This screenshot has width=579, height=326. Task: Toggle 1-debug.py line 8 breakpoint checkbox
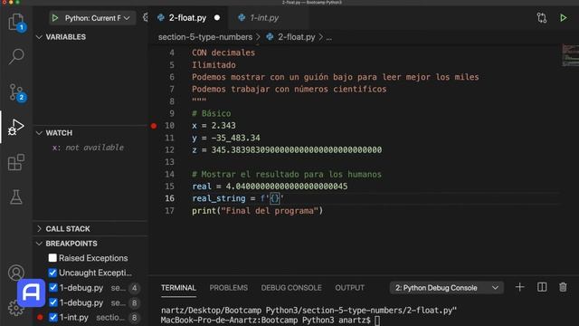pos(52,302)
